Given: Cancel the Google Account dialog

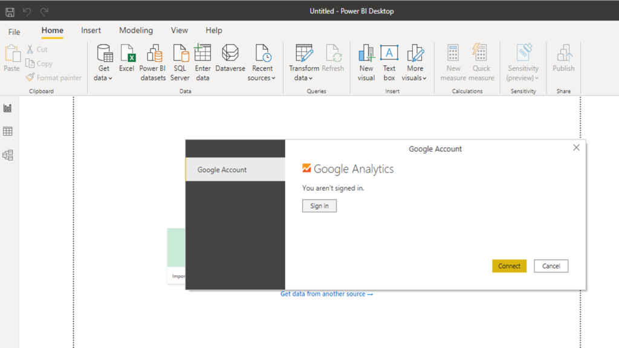Looking at the screenshot, I should click(551, 266).
